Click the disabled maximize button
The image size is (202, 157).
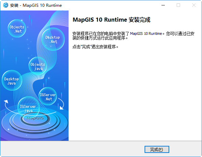coord(178,5)
